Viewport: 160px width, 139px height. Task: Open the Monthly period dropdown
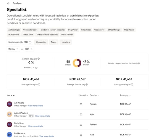pos(13,49)
